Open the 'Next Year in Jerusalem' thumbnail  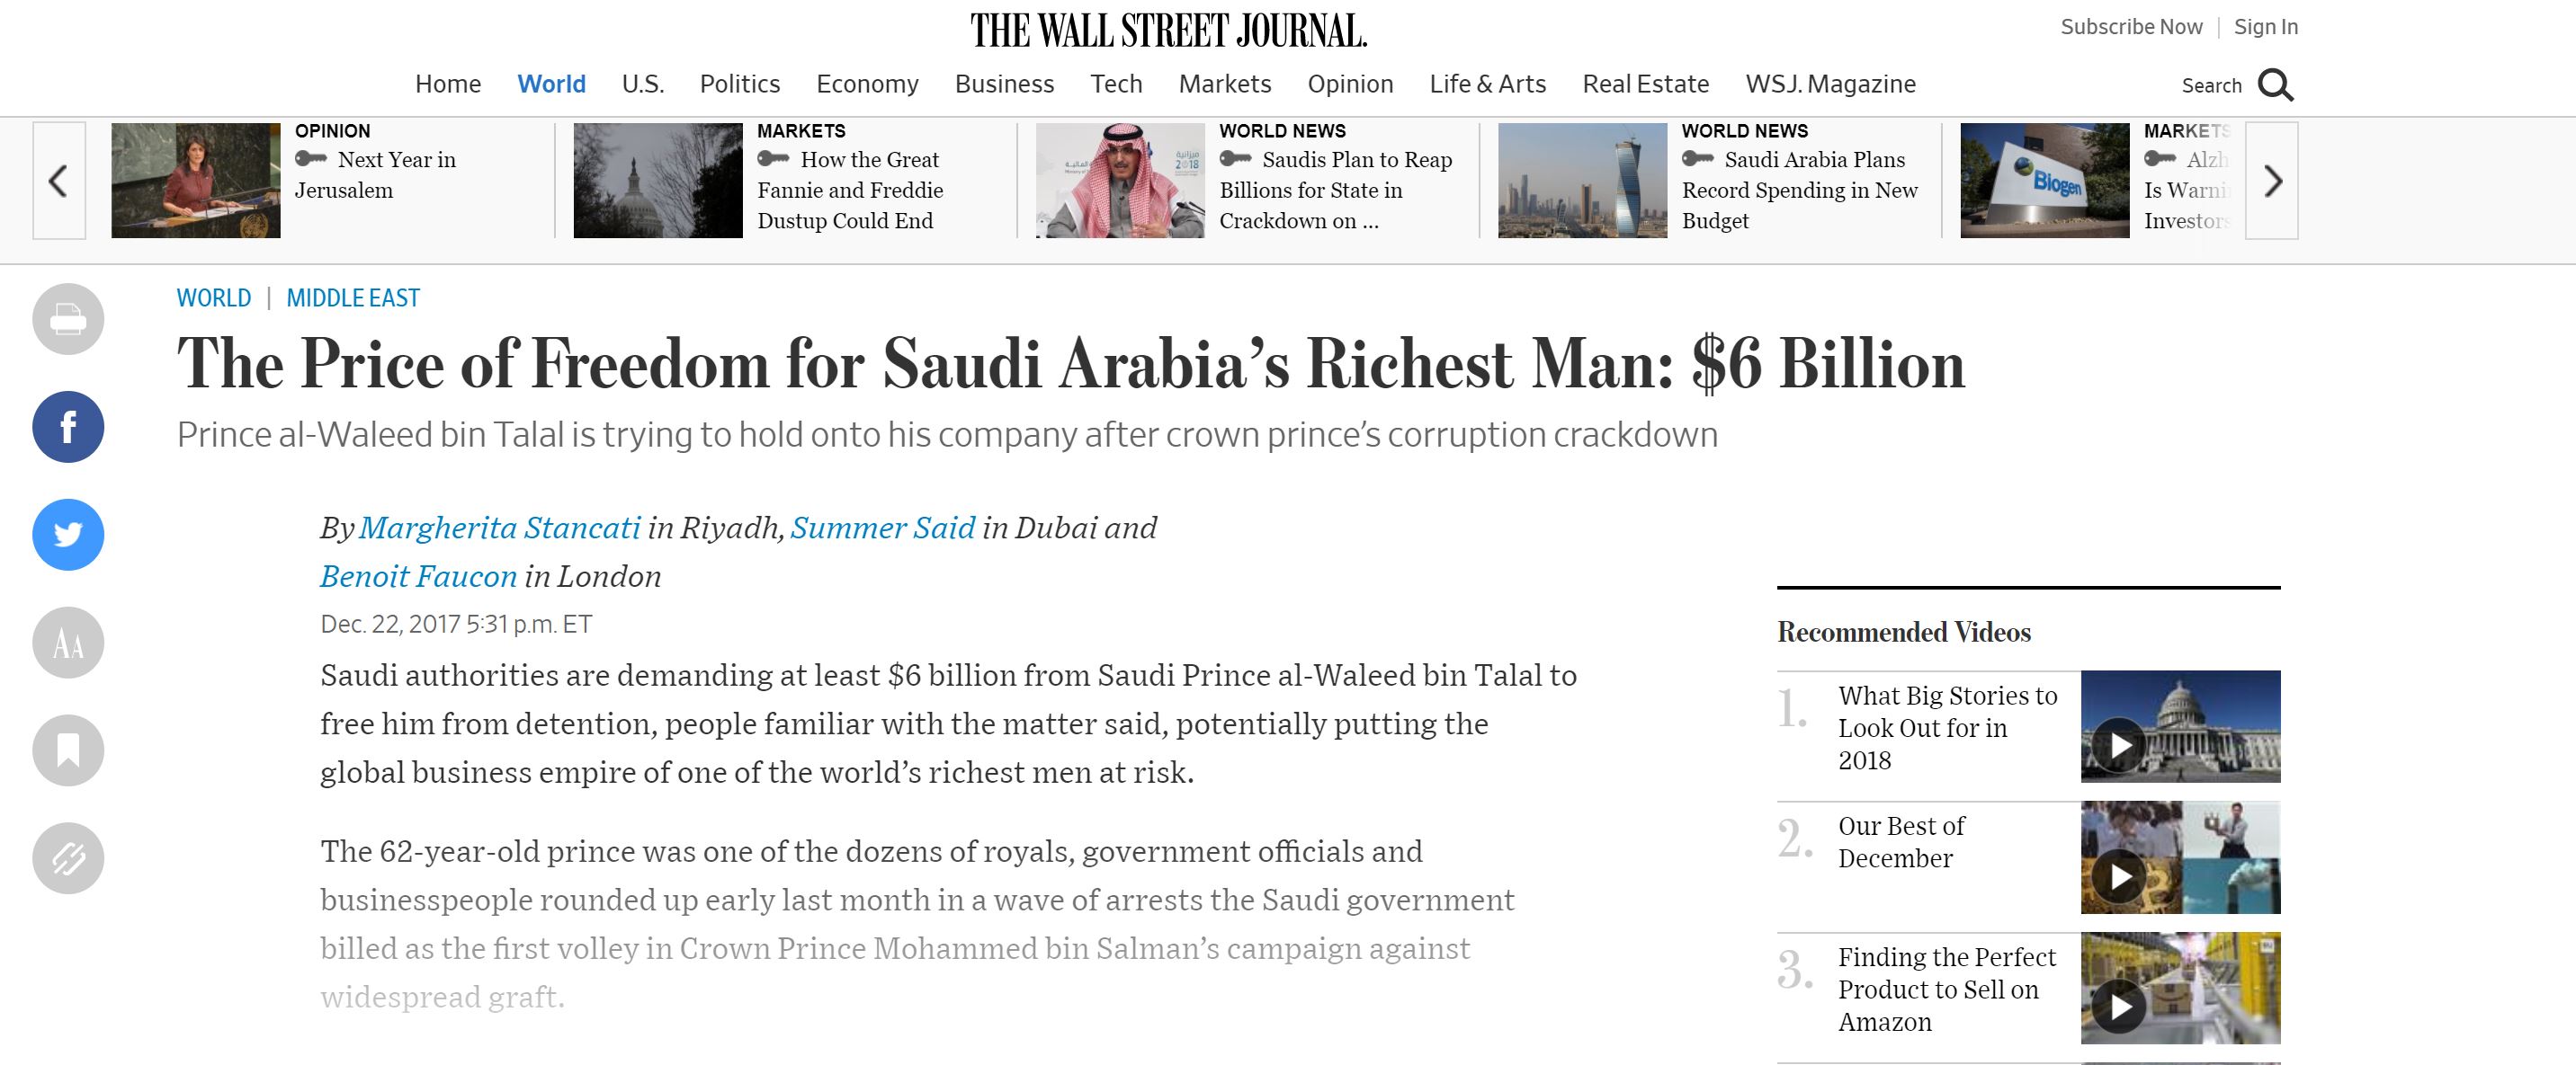pos(195,181)
